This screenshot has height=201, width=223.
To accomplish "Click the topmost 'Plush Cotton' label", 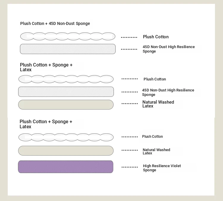I will click(156, 37).
